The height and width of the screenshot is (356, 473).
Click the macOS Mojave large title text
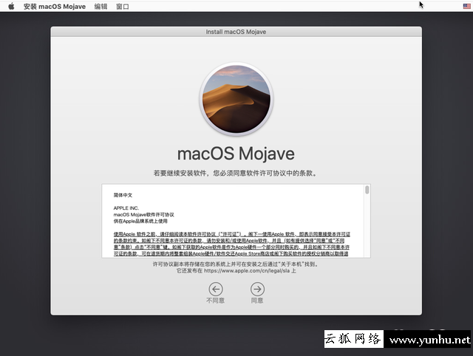coord(236,154)
